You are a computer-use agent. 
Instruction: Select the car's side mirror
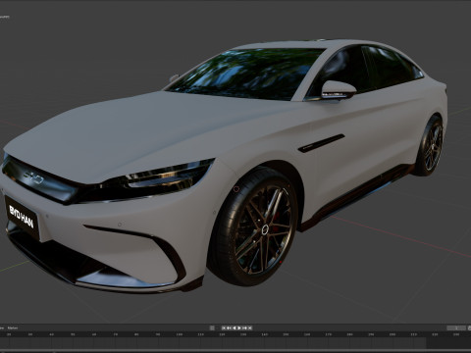(339, 90)
